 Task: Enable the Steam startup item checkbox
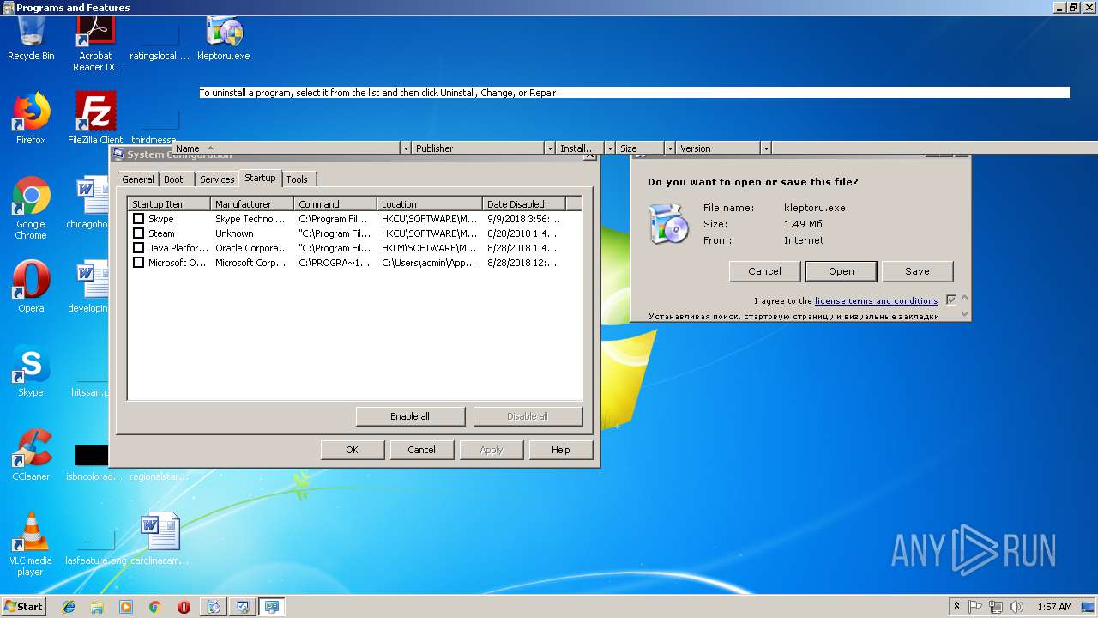[139, 233]
